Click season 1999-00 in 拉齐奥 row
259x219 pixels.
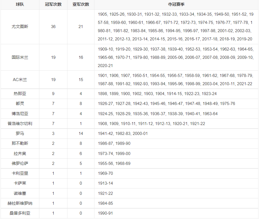pyautogui.click(x=123, y=154)
